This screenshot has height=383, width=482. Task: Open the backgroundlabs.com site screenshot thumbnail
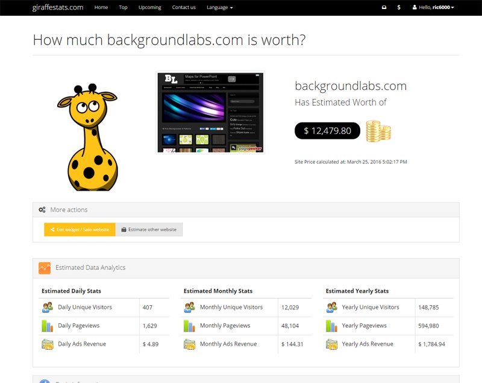[x=210, y=113]
